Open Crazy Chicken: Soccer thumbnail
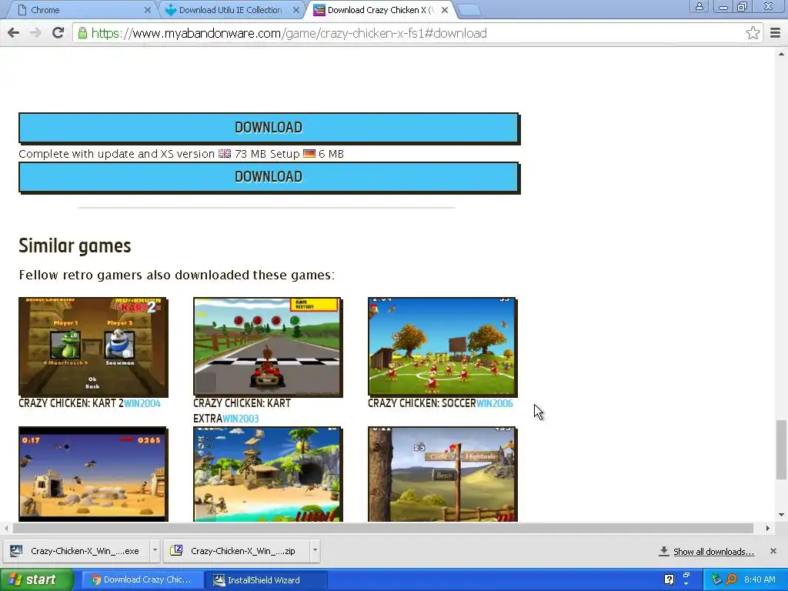Image resolution: width=788 pixels, height=591 pixels. pos(442,347)
